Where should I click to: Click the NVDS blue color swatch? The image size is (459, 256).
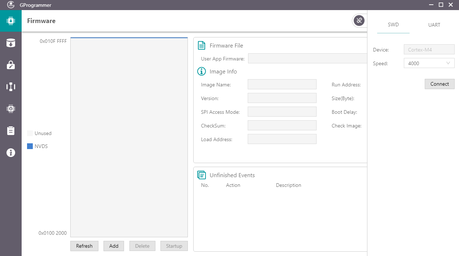pyautogui.click(x=30, y=146)
